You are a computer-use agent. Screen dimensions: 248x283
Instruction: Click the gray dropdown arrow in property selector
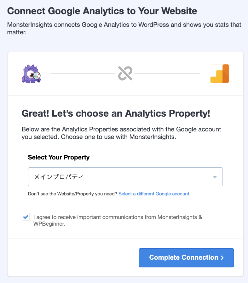(215, 177)
